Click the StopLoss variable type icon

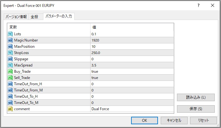[x=10, y=52]
